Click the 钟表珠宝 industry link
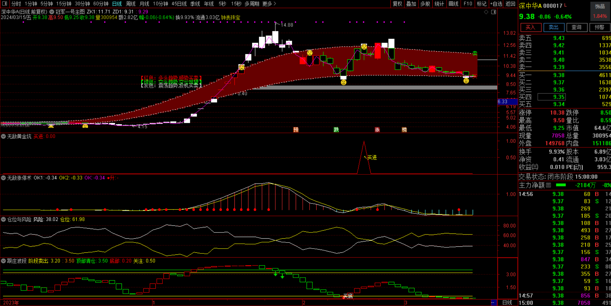Viewport: 611px width, 306px height. click(x=231, y=18)
